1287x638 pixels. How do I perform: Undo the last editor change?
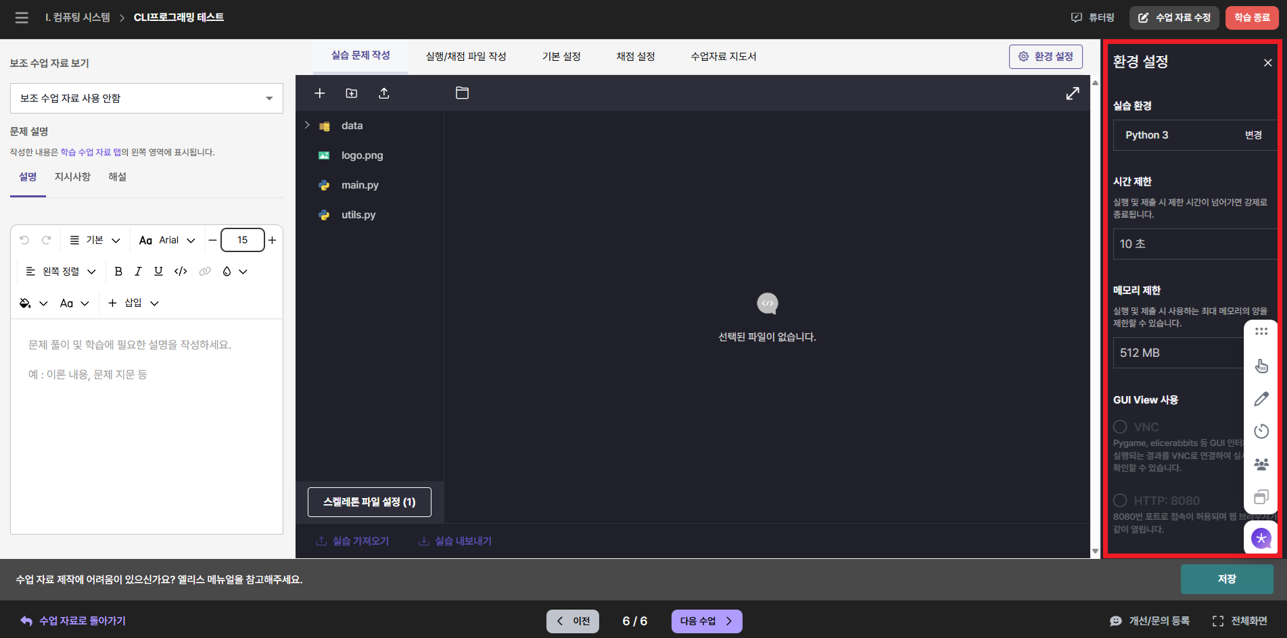24,240
